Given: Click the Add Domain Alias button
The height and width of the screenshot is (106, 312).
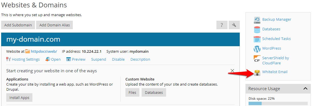Looking at the screenshot, I should 55,25.
